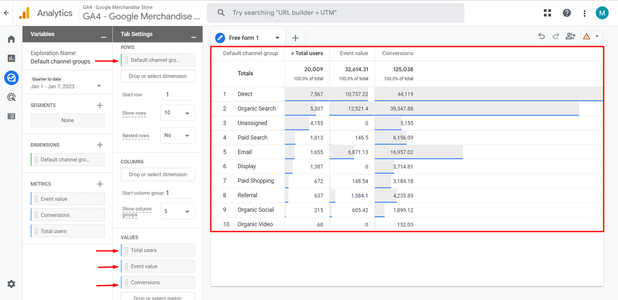Screen dimensions: 618x300
Task: Select the Explore icon in sidebar
Action: tap(11, 78)
